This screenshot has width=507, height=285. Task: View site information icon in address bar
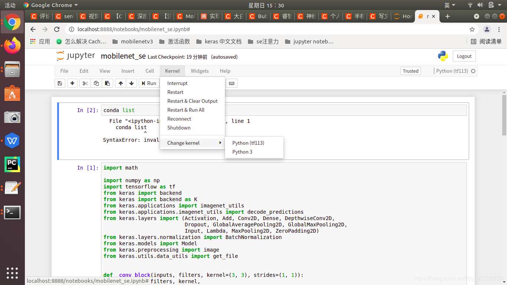point(71,29)
